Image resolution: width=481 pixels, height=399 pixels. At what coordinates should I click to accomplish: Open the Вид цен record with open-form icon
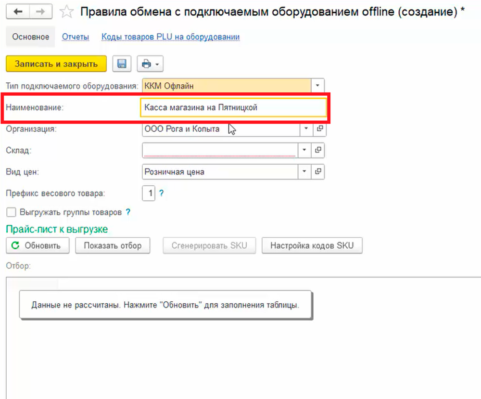[x=318, y=171]
